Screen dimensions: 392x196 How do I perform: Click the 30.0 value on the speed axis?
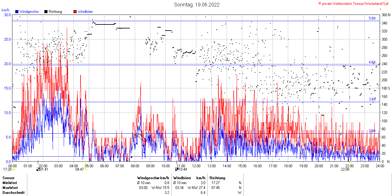(x=7, y=15)
